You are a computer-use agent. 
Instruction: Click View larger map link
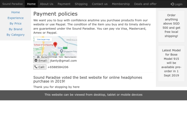tap(43, 39)
